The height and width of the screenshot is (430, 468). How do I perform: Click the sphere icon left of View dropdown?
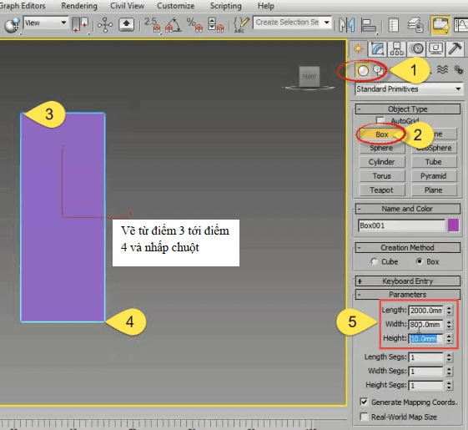(12, 25)
